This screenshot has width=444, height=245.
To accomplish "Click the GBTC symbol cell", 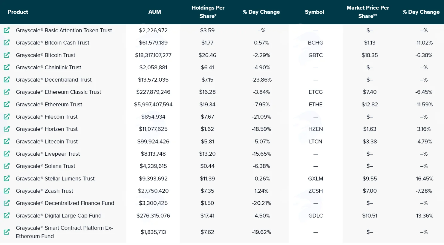I will (316, 55).
